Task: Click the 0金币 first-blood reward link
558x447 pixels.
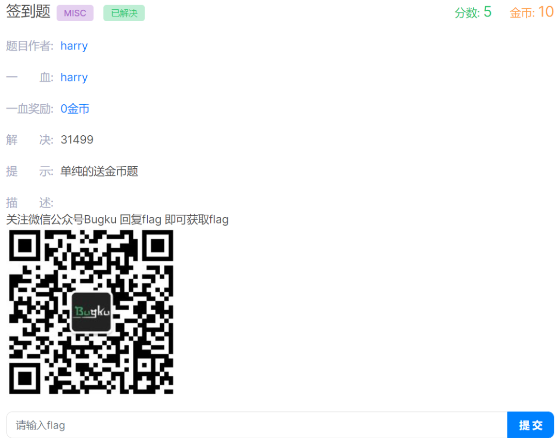Action: (75, 108)
